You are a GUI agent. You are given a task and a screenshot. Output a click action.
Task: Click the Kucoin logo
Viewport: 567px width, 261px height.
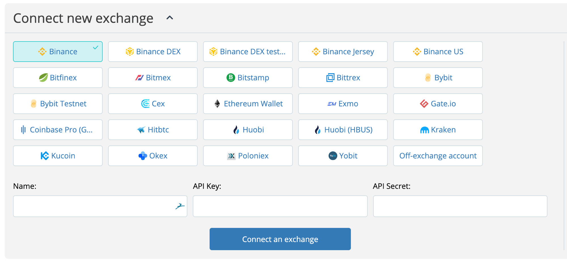point(45,156)
